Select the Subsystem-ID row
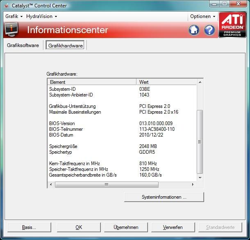 pyautogui.click(x=122, y=89)
